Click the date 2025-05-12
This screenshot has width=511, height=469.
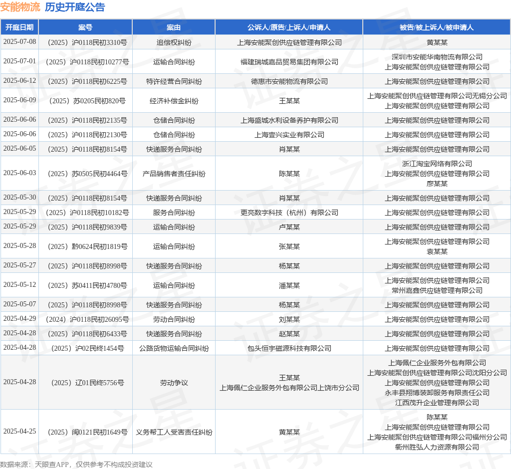point(19,285)
